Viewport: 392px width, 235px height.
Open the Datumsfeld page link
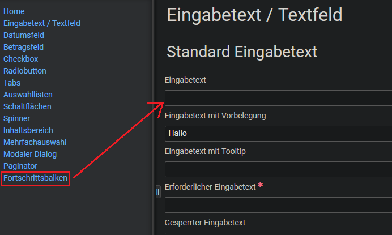tap(24, 35)
